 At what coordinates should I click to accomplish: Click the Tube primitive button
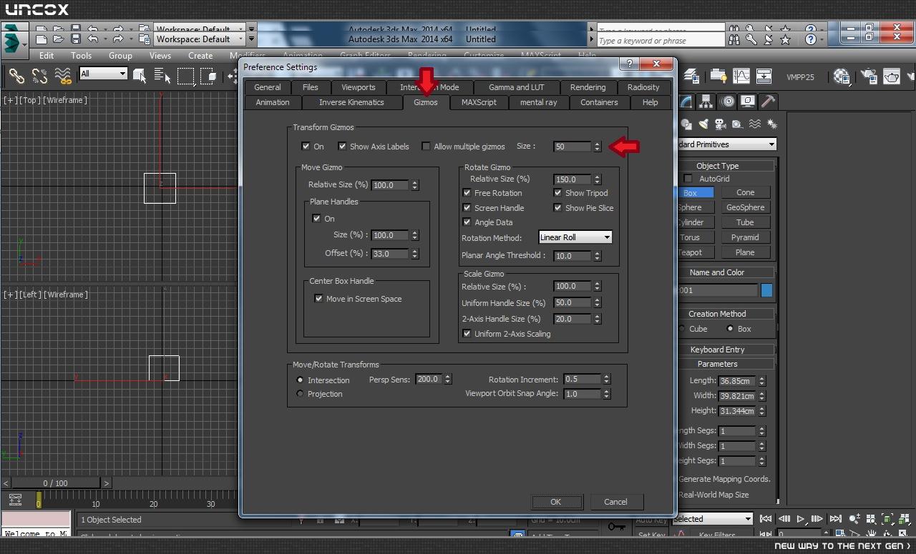(x=745, y=222)
